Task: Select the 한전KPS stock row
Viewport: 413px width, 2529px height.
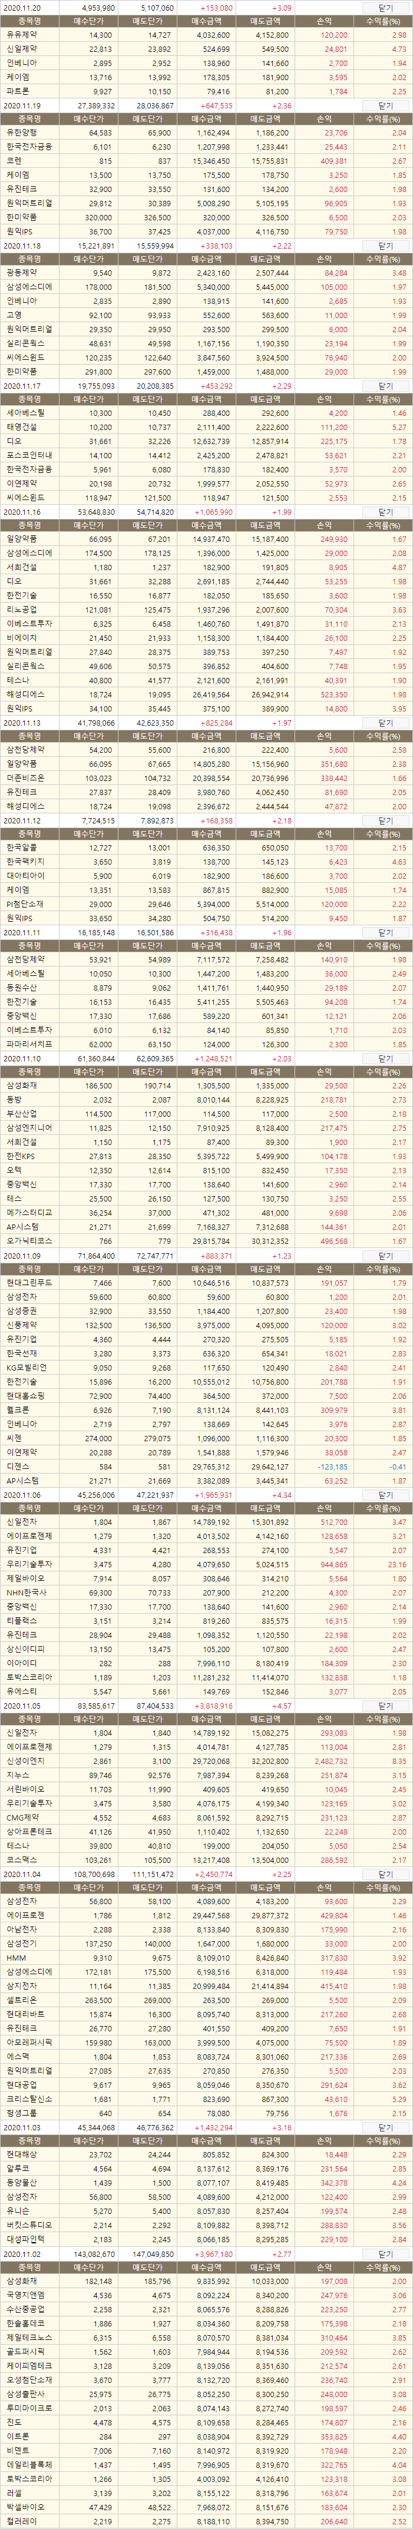Action: click(206, 1157)
